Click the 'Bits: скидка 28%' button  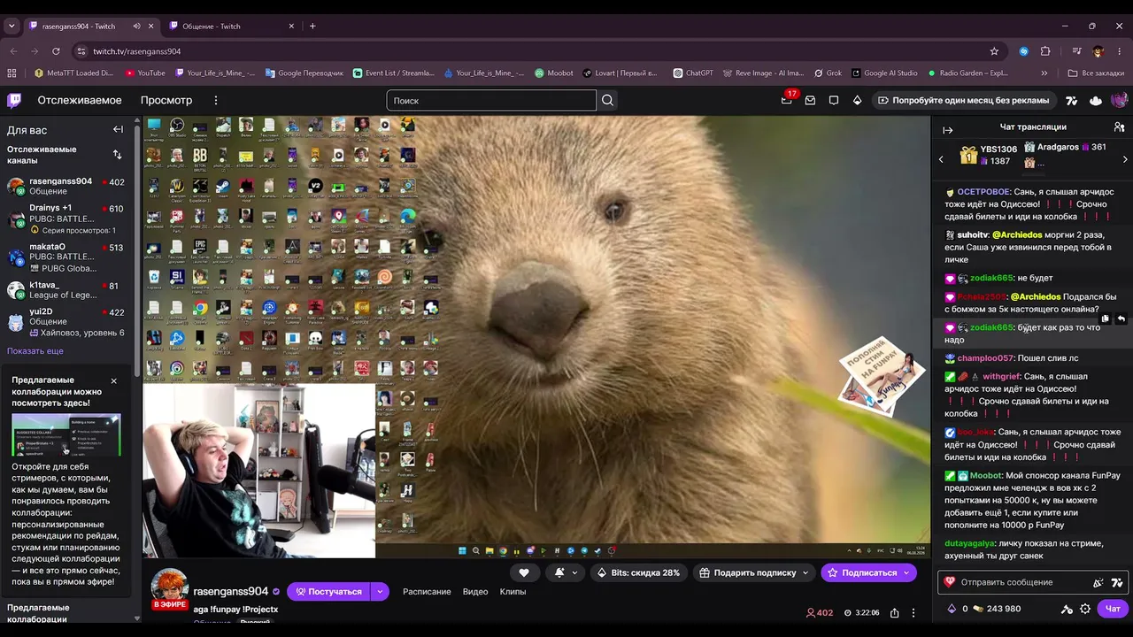(x=639, y=572)
